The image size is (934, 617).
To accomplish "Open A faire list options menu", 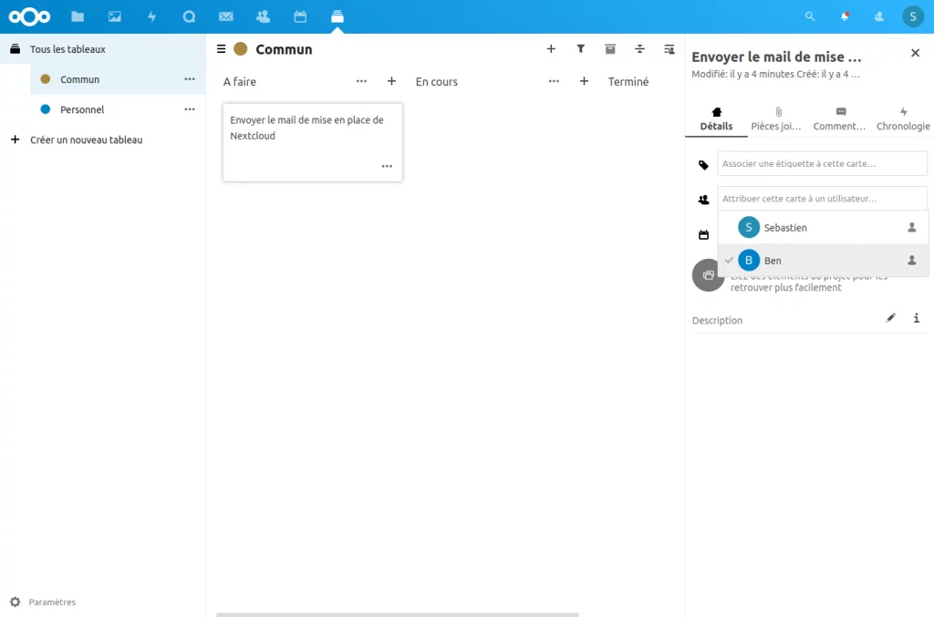I will pyautogui.click(x=361, y=81).
